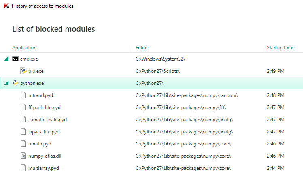The width and height of the screenshot is (303, 175).
Task: Click the 2:44 PM startup time
Action: coord(275,168)
